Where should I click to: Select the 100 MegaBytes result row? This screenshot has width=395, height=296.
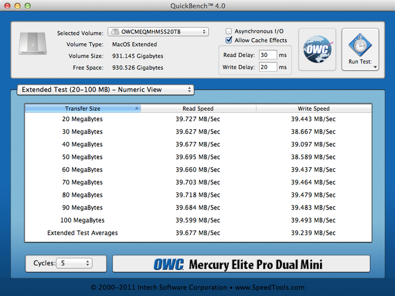198,220
